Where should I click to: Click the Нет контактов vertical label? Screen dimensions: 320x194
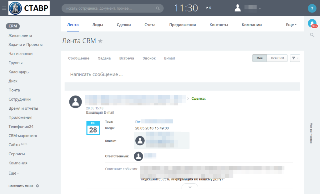click(x=311, y=133)
